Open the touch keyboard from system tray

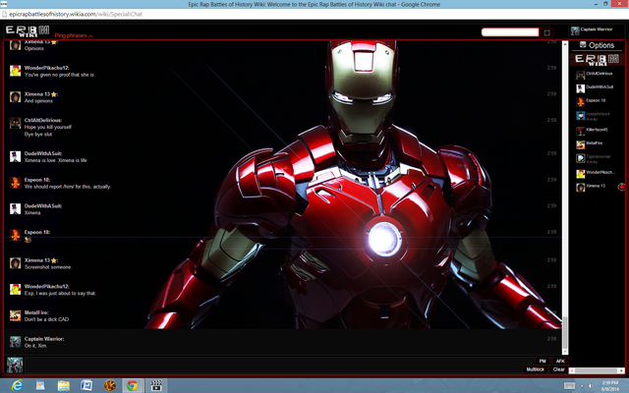point(569,386)
